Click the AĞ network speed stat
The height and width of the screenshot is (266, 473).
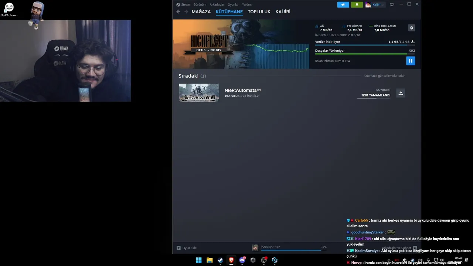[x=324, y=28]
